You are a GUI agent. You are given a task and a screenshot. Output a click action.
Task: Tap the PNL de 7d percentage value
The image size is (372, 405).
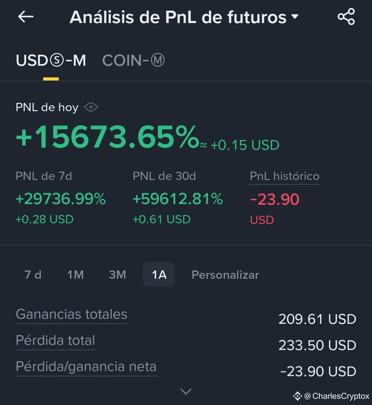pos(61,199)
